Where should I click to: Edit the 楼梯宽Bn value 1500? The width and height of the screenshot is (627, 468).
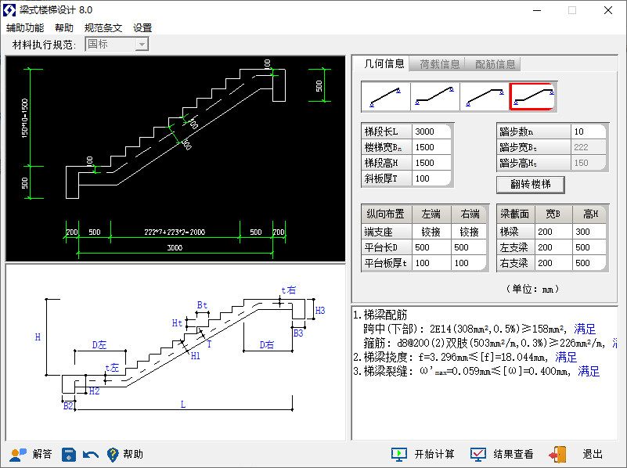(x=432, y=147)
